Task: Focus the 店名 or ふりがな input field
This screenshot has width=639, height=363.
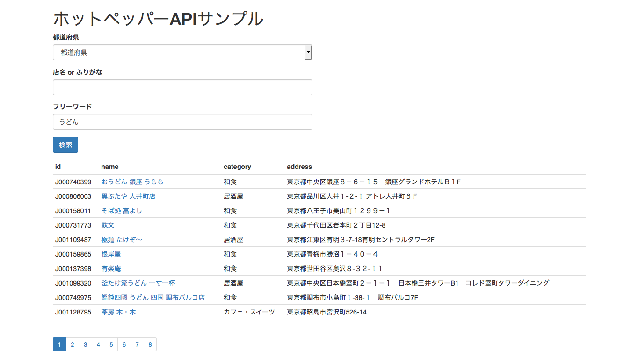Action: click(182, 87)
